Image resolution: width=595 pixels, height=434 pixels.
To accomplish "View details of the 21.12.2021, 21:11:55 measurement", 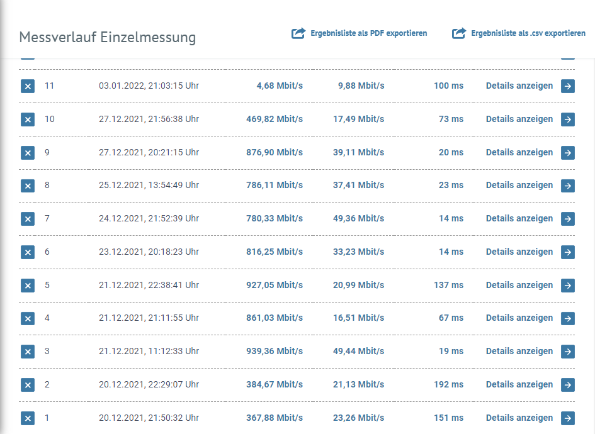I will point(519,318).
